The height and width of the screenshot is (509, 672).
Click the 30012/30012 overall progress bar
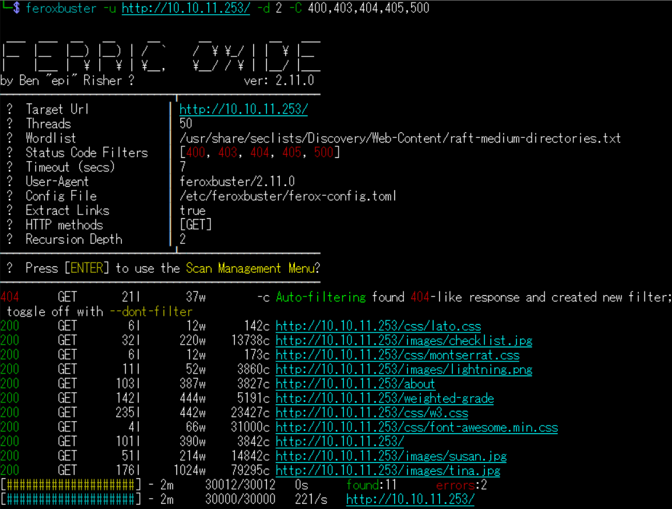71,485
